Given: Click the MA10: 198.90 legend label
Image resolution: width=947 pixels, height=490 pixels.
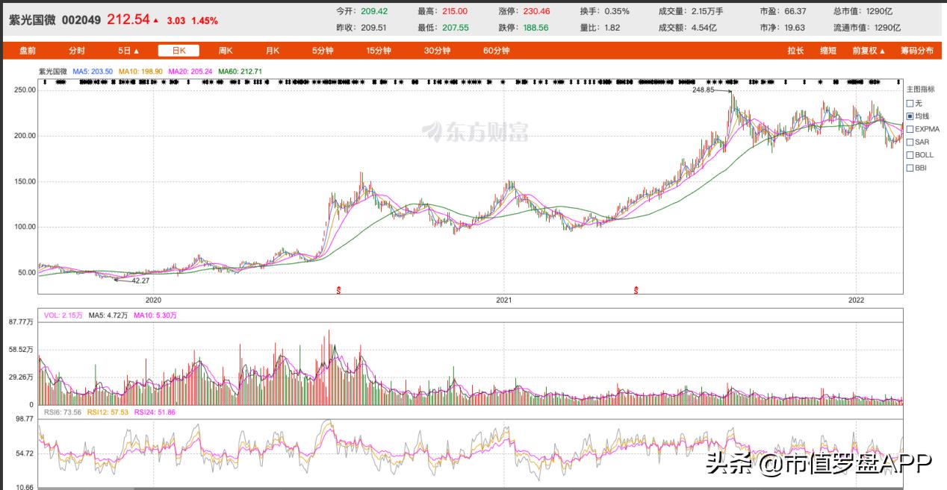Looking at the screenshot, I should tap(141, 71).
